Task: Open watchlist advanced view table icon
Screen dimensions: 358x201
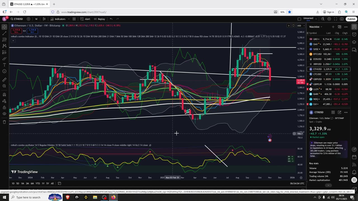Action: 340,27
